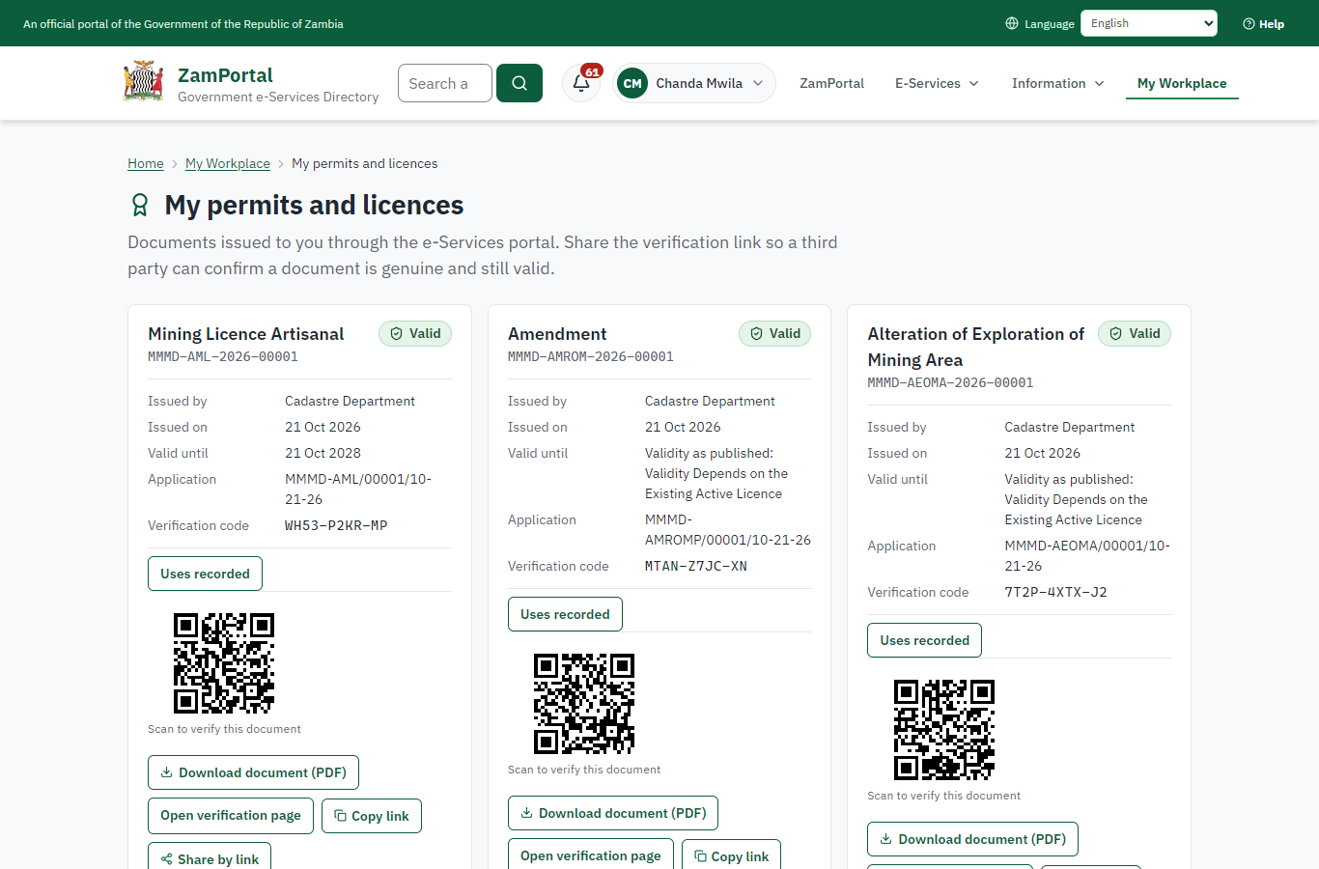This screenshot has height=869, width=1319.
Task: Follow the My Workplace breadcrumb link
Action: [x=228, y=163]
